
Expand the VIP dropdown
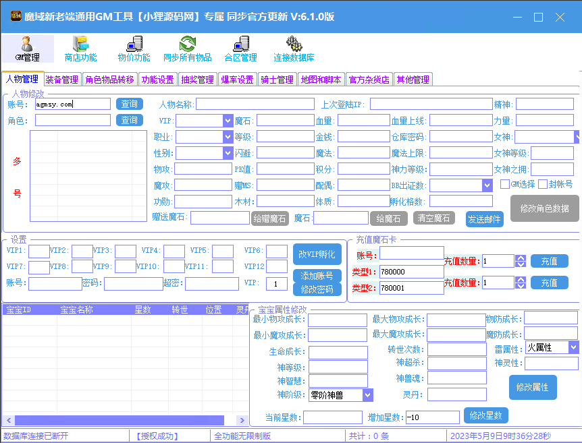click(228, 121)
